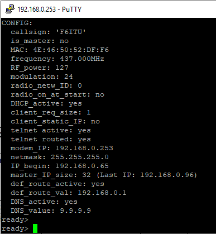Click the telnet routed line

(x=51, y=139)
